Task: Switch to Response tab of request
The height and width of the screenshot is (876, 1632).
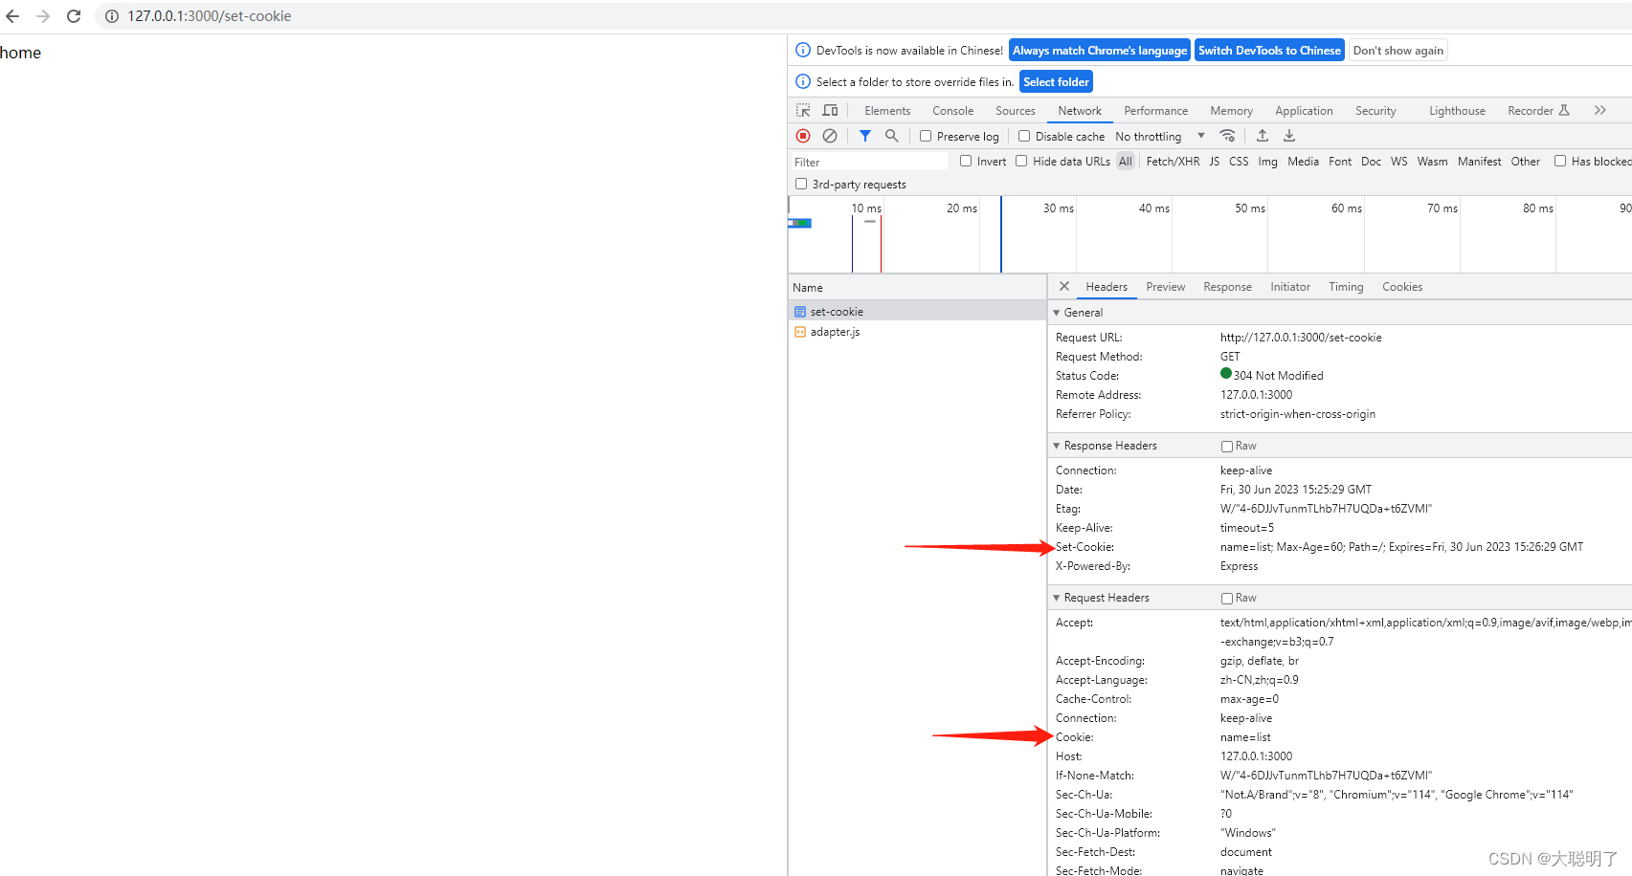Action: (1227, 287)
